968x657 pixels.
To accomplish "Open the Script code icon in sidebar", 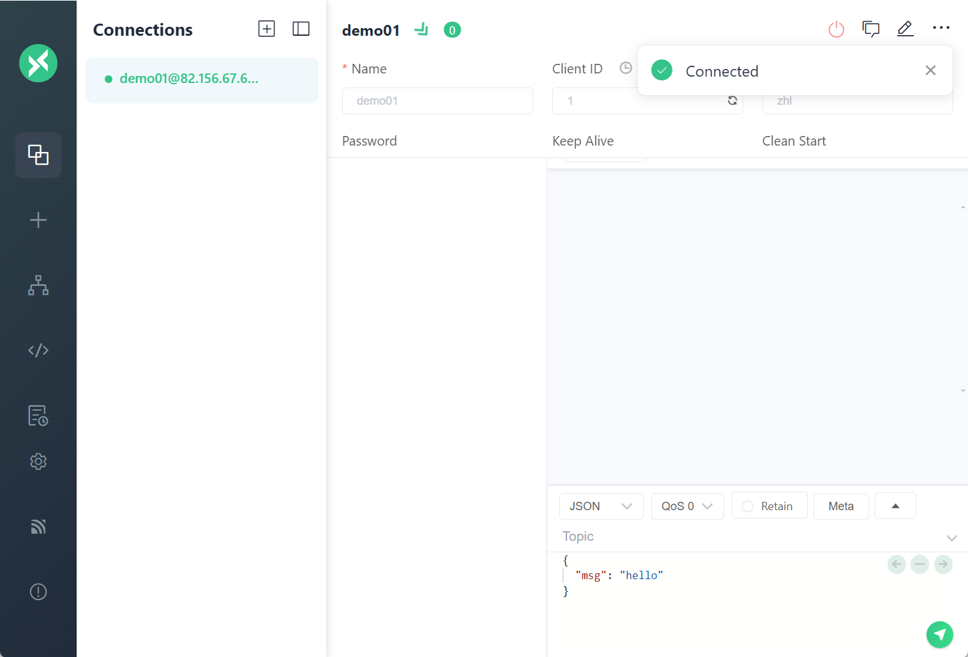I will point(38,350).
